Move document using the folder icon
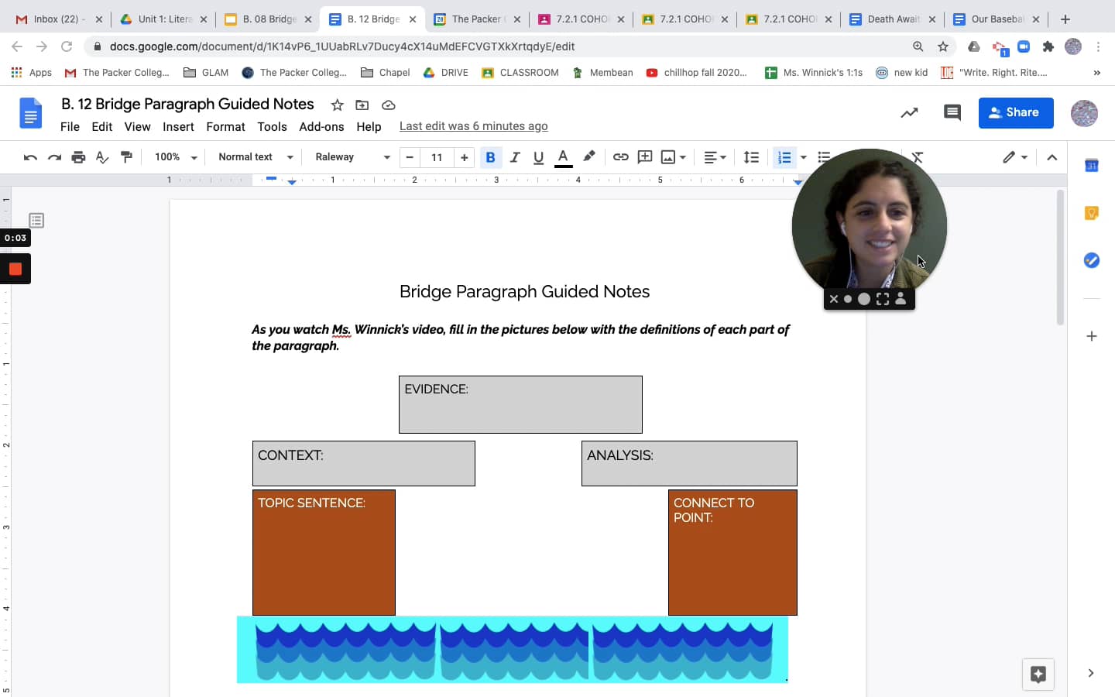Image resolution: width=1115 pixels, height=697 pixels. (x=362, y=105)
